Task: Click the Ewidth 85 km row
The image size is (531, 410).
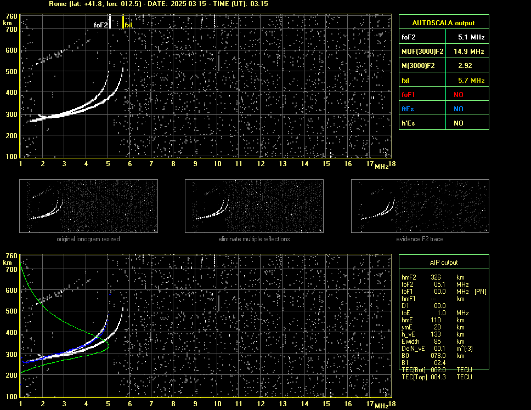Action: (433, 341)
